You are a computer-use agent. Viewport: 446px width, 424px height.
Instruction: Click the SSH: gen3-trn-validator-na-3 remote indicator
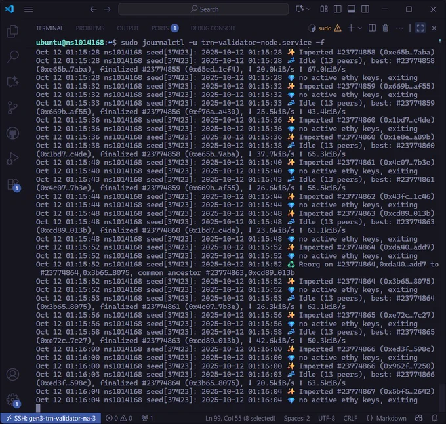tap(51, 418)
